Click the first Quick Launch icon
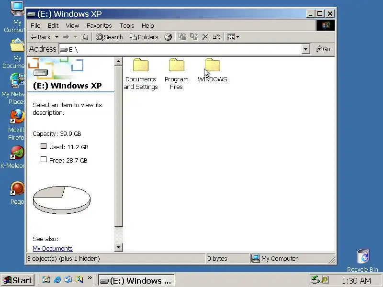 pyautogui.click(x=46, y=280)
